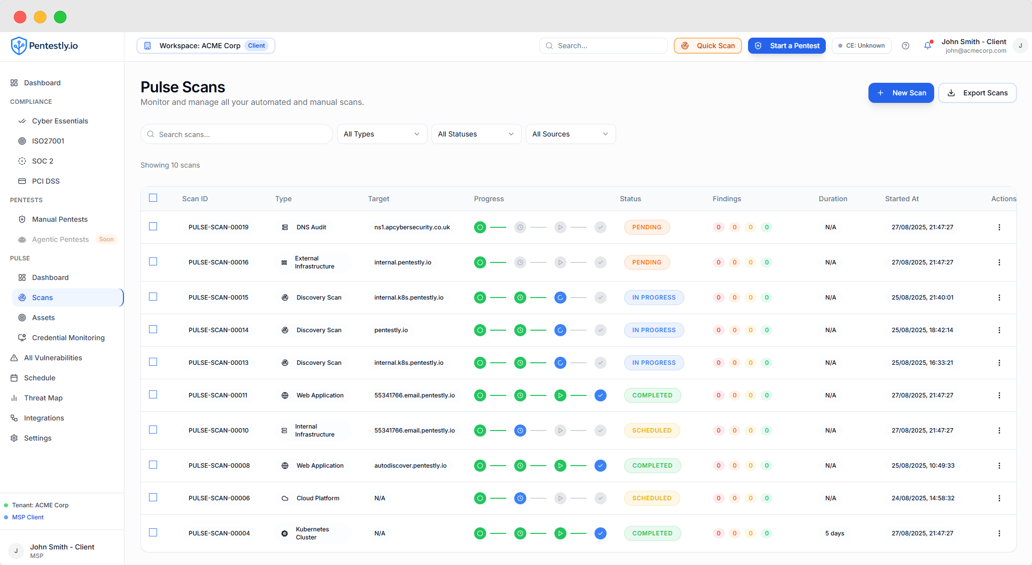Click Start a Pentest button

point(787,46)
